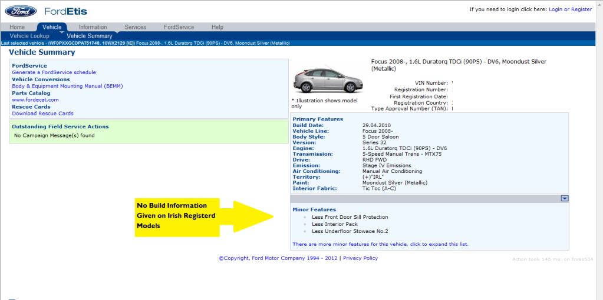The image size is (603, 300).
Task: Select 'No Campaign Message(s) found' text
Action: coord(54,136)
